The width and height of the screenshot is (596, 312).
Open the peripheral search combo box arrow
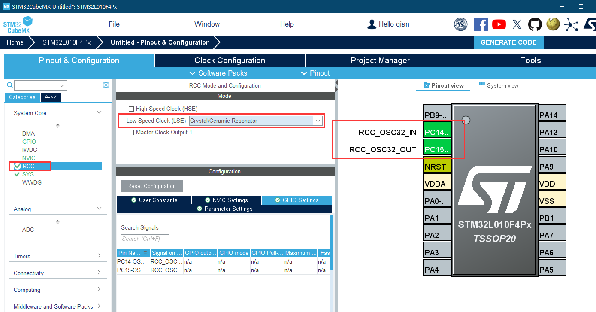(x=63, y=85)
